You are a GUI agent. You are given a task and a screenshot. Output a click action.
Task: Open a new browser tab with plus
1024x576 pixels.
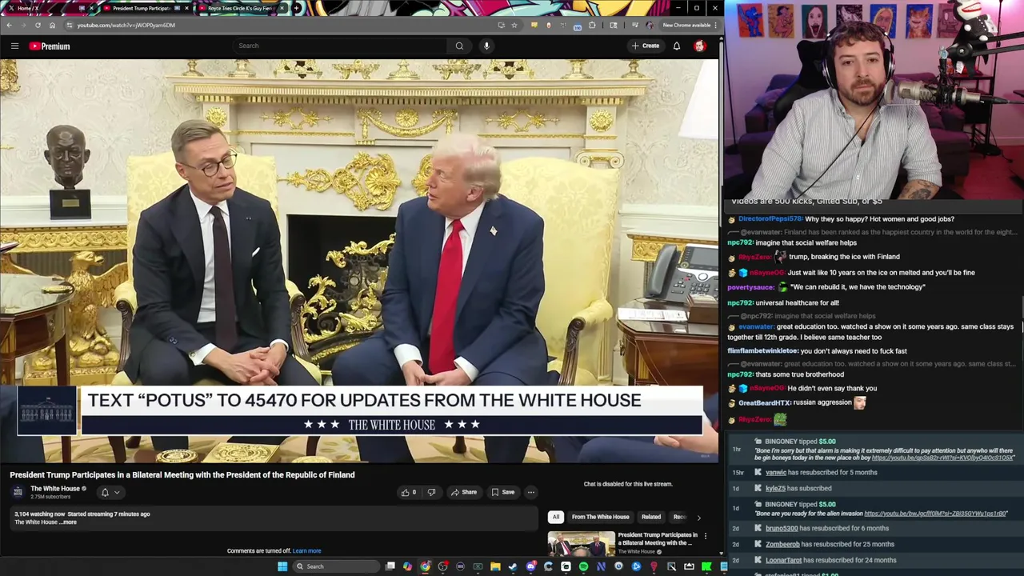pos(297,8)
